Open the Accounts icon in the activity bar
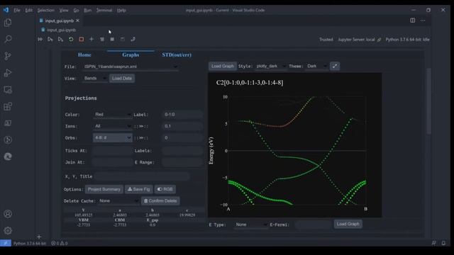The height and width of the screenshot is (255, 454). pyautogui.click(x=8, y=214)
